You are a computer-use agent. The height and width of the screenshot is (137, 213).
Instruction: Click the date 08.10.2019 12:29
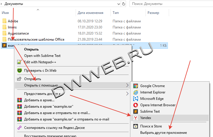pyautogui.click(x=90, y=21)
